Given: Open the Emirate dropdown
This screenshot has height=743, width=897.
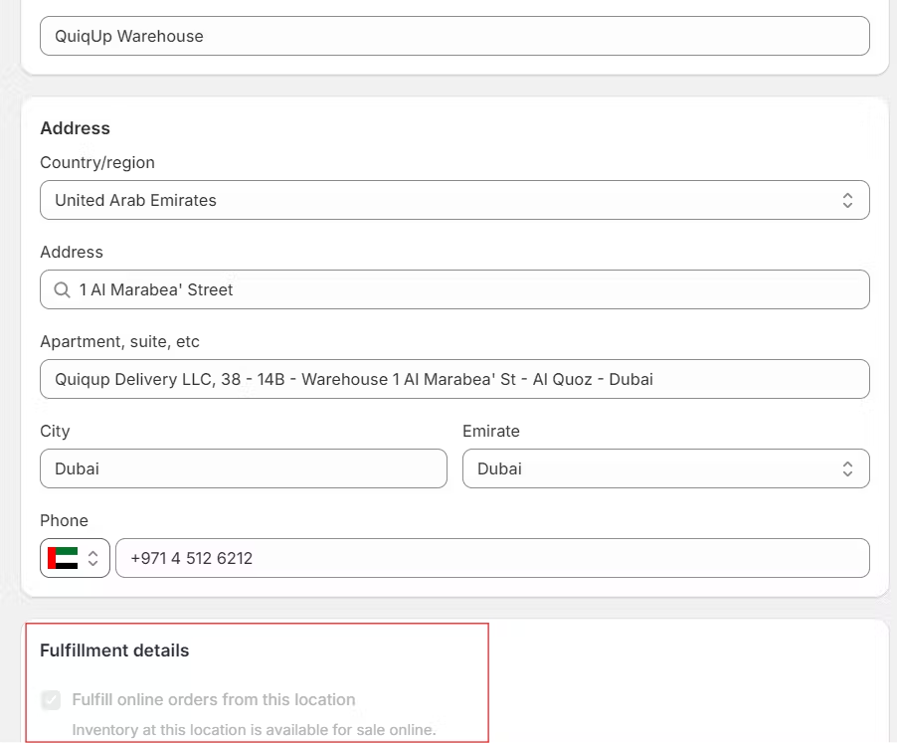Looking at the screenshot, I should pyautogui.click(x=666, y=468).
